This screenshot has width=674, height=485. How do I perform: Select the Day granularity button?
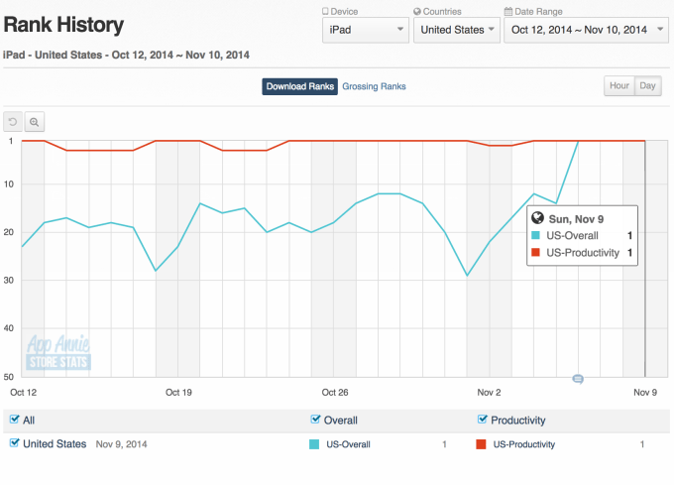[x=648, y=86]
